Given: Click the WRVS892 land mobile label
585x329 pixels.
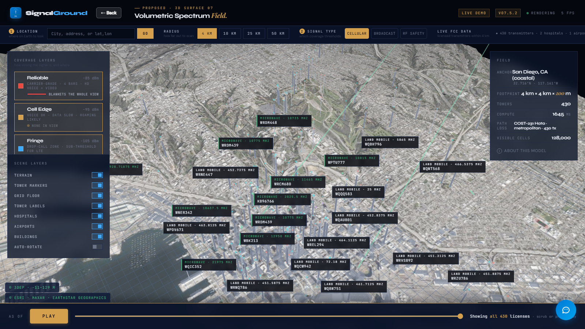Looking at the screenshot, I should click(426, 258).
